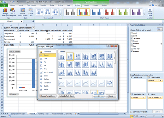
Task: Select Area chart category in list
Action: pyautogui.click(x=48, y=69)
